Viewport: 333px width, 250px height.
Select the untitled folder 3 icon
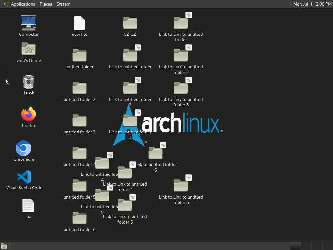pyautogui.click(x=79, y=120)
